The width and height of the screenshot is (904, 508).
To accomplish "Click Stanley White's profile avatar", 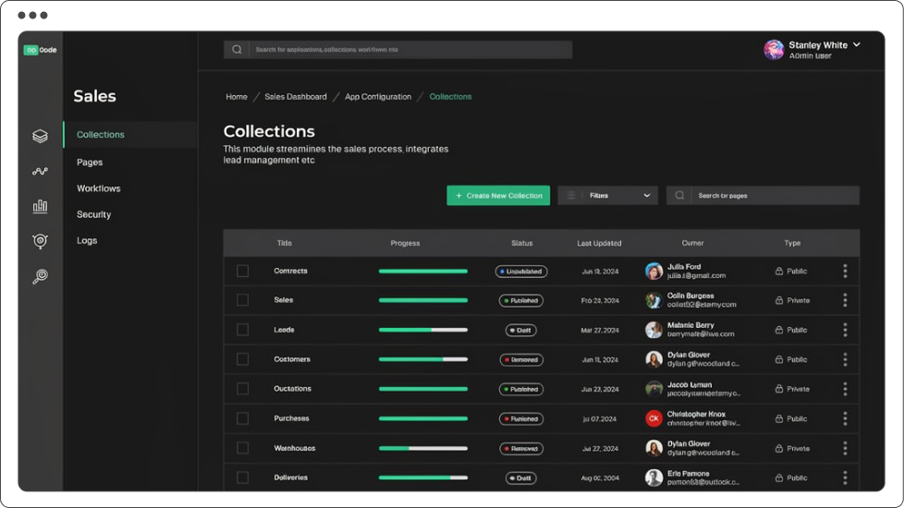I will (774, 50).
